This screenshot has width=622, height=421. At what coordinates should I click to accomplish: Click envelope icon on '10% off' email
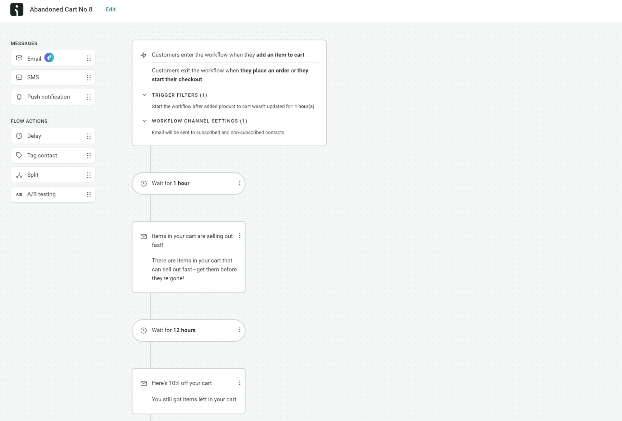(x=144, y=383)
